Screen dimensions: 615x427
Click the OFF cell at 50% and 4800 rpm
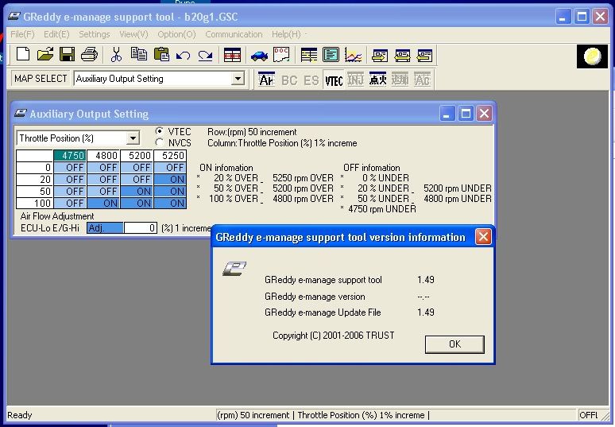point(103,191)
